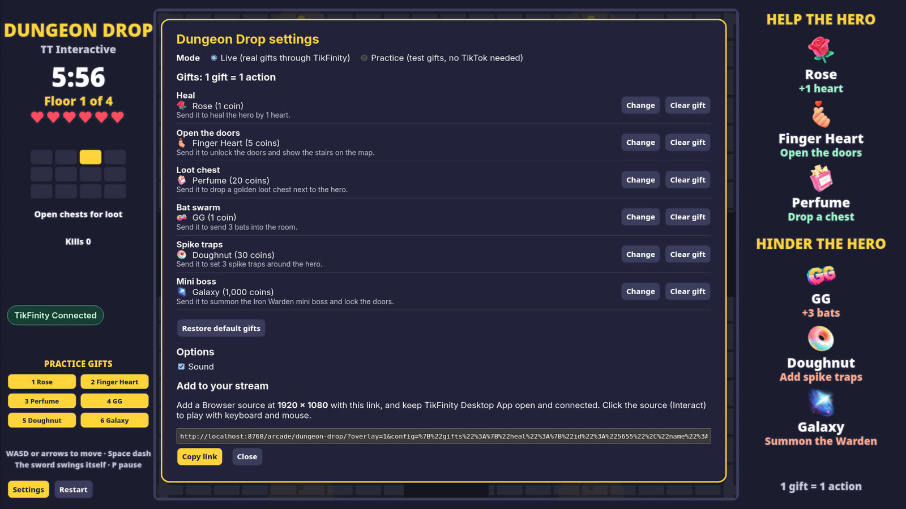The width and height of the screenshot is (906, 509).
Task: Click the Galaxy icon in Hinder list
Action: (820, 403)
